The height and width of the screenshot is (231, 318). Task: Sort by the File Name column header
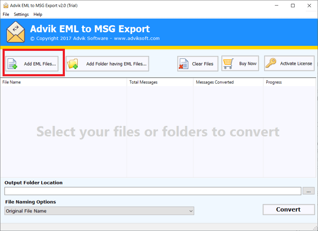coord(64,82)
